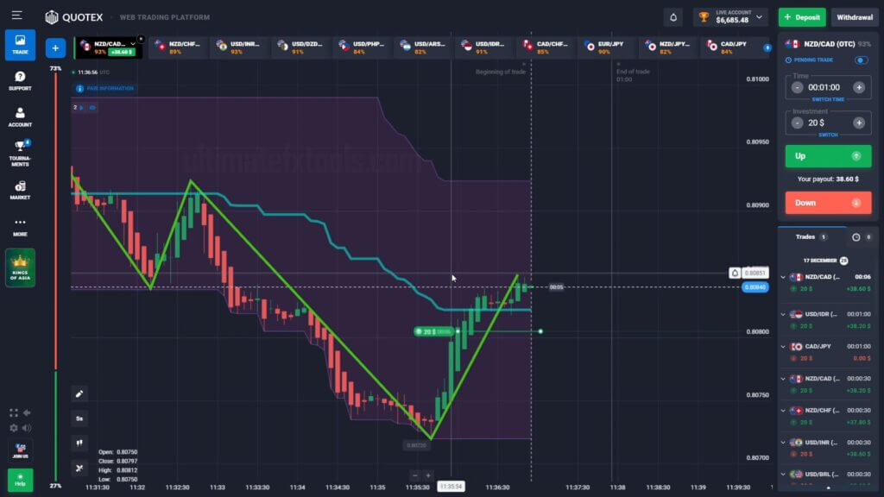Place an Up trade
Viewport: 884px width, 497px height.
coord(828,156)
